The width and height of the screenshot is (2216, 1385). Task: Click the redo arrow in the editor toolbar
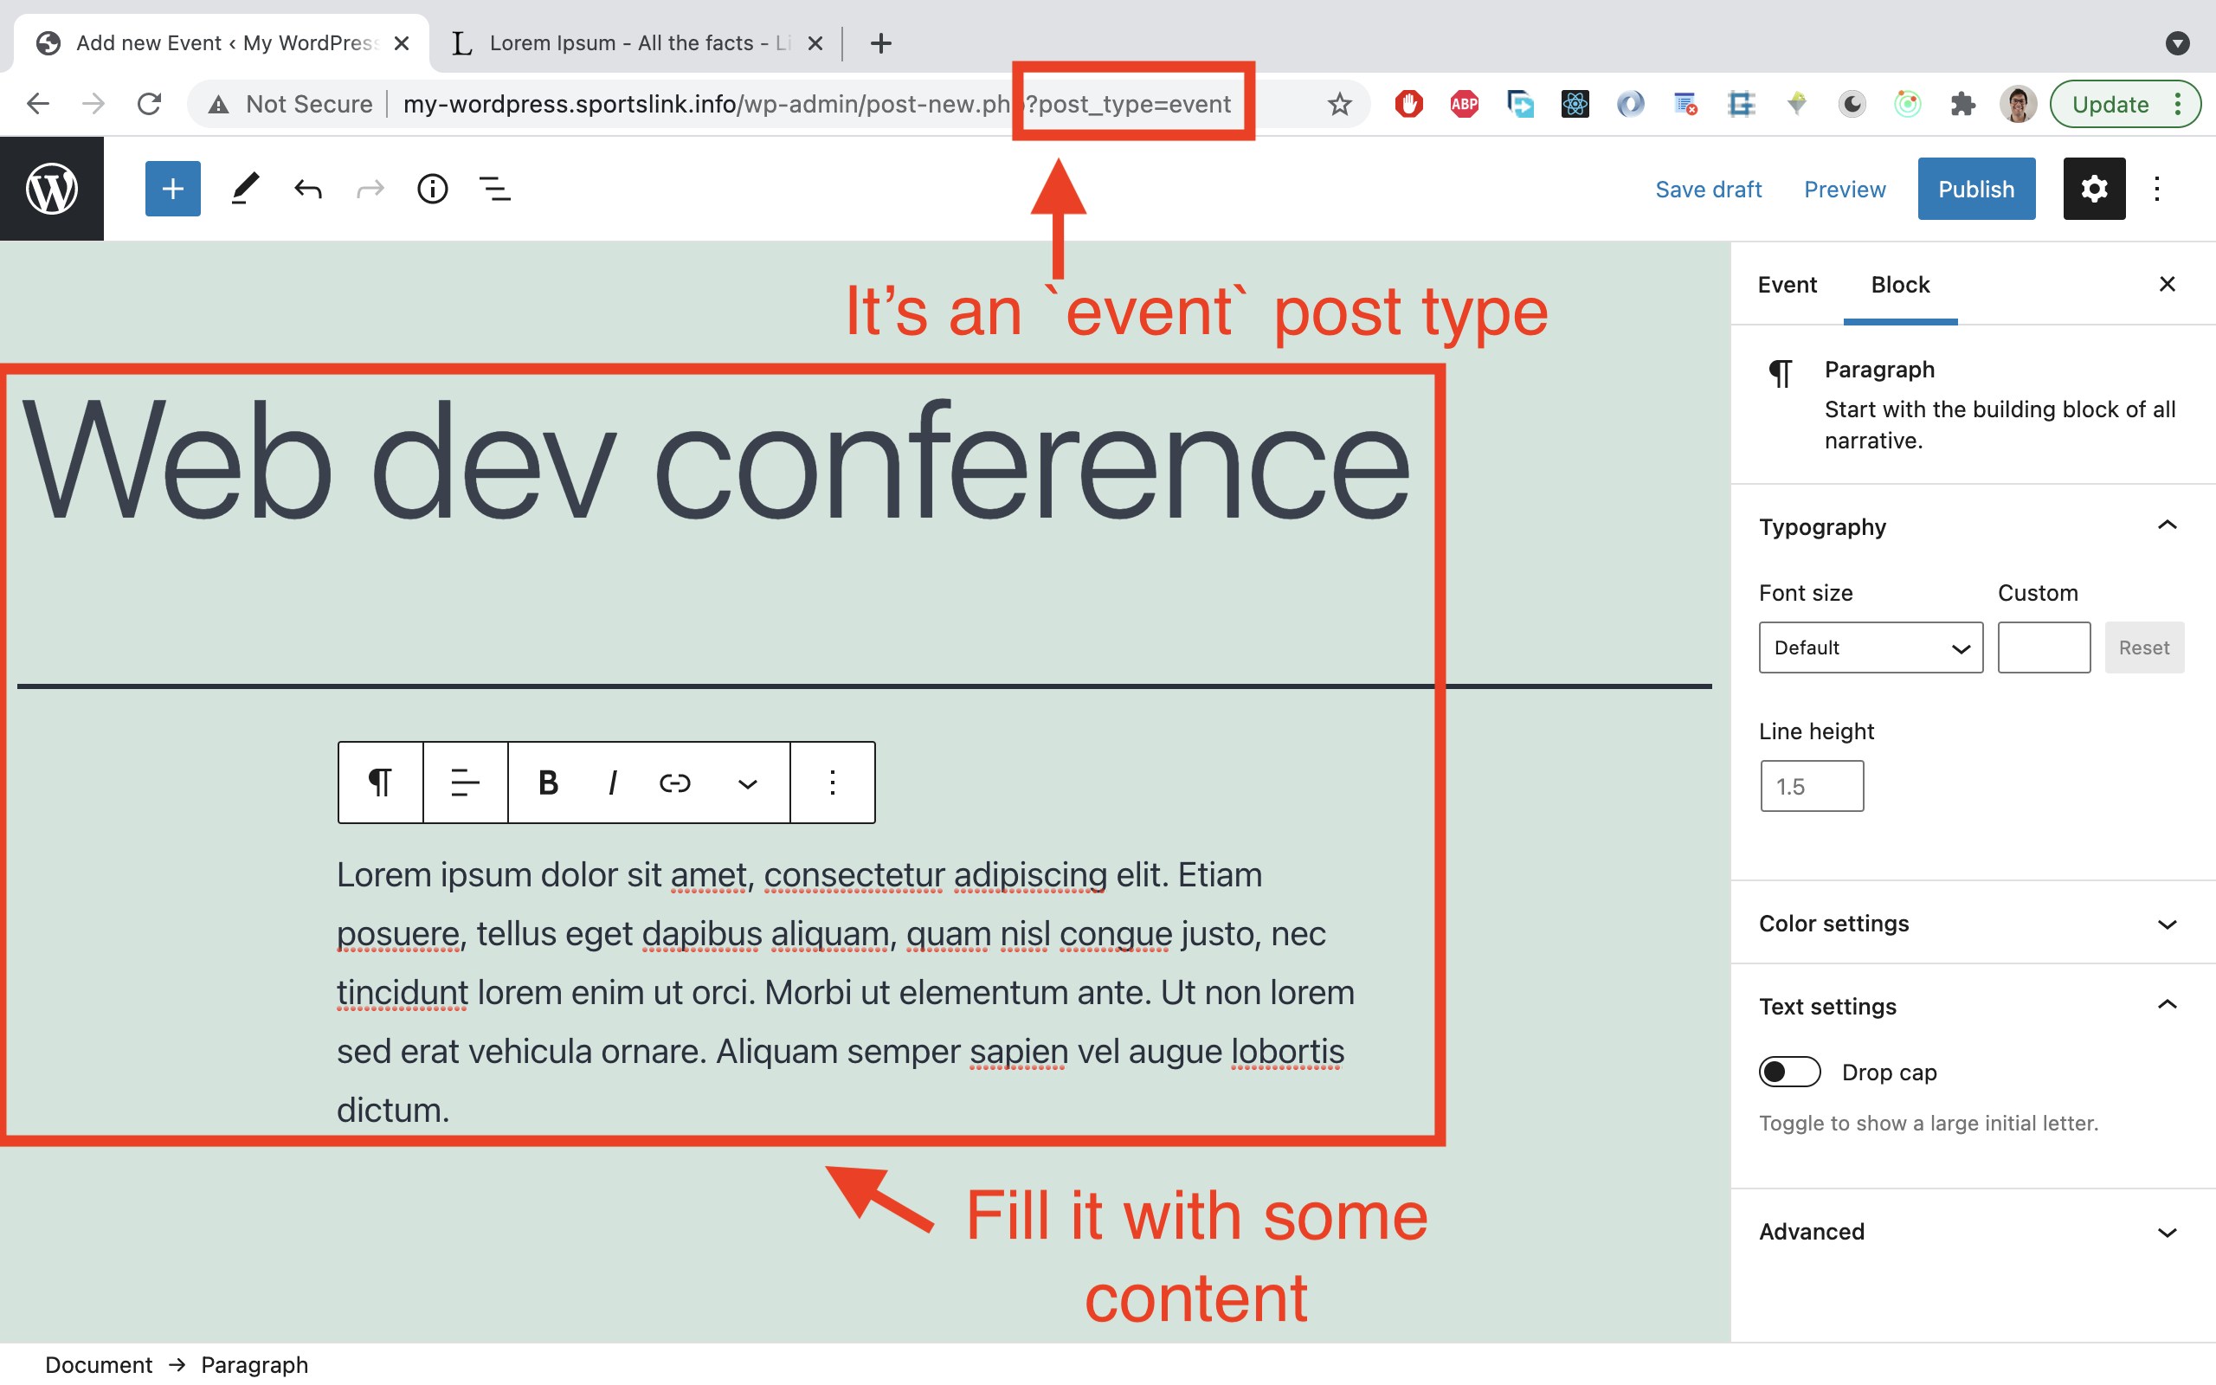pos(369,188)
